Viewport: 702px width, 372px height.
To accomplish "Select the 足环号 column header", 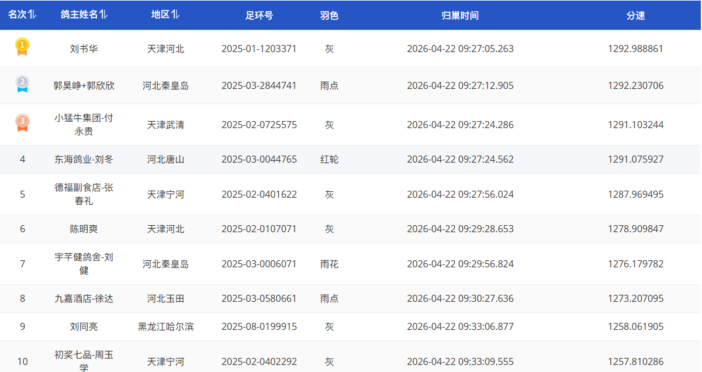I will coord(259,15).
